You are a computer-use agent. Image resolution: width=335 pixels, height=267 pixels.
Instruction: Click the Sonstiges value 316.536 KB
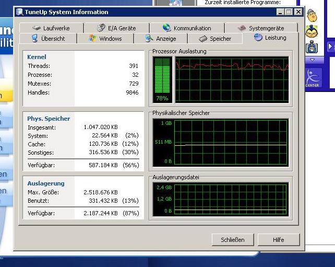pyautogui.click(x=103, y=152)
